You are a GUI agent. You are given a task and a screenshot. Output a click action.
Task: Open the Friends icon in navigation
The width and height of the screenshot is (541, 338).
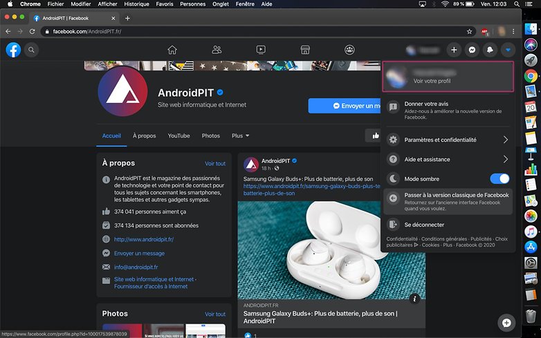pyautogui.click(x=217, y=50)
